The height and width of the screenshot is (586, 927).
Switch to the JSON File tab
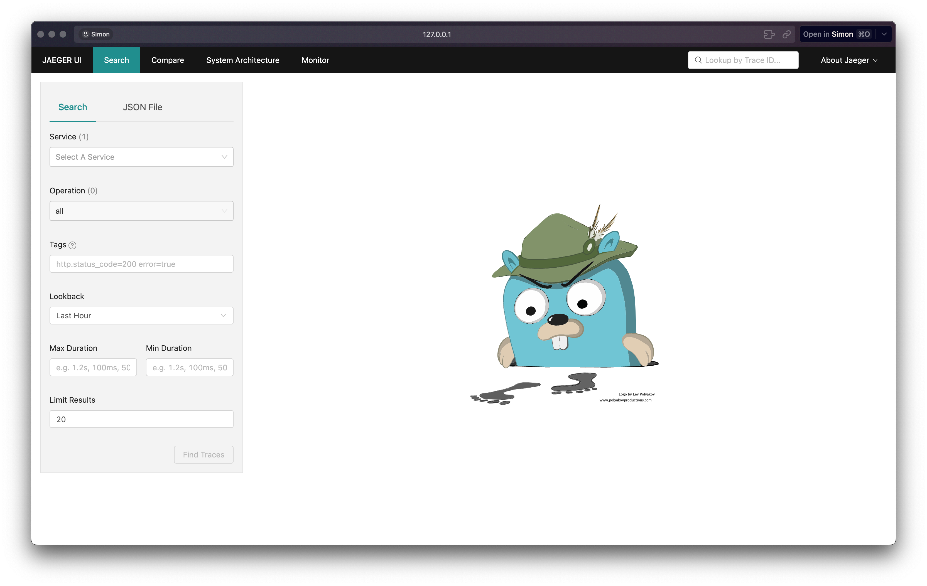(143, 107)
